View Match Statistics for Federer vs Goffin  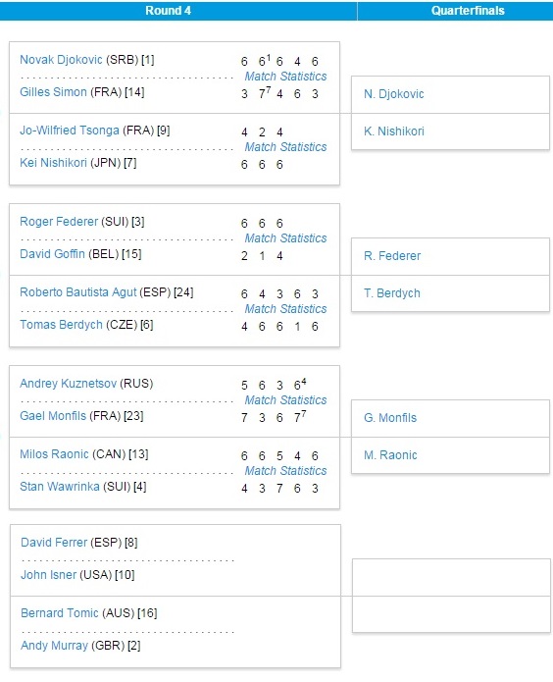point(285,238)
